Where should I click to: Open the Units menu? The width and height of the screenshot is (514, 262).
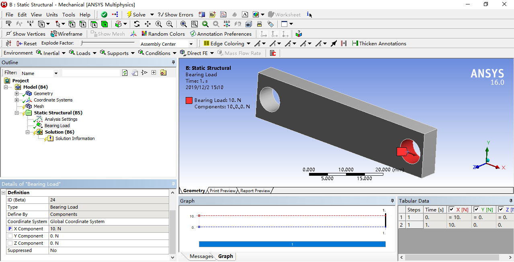52,14
